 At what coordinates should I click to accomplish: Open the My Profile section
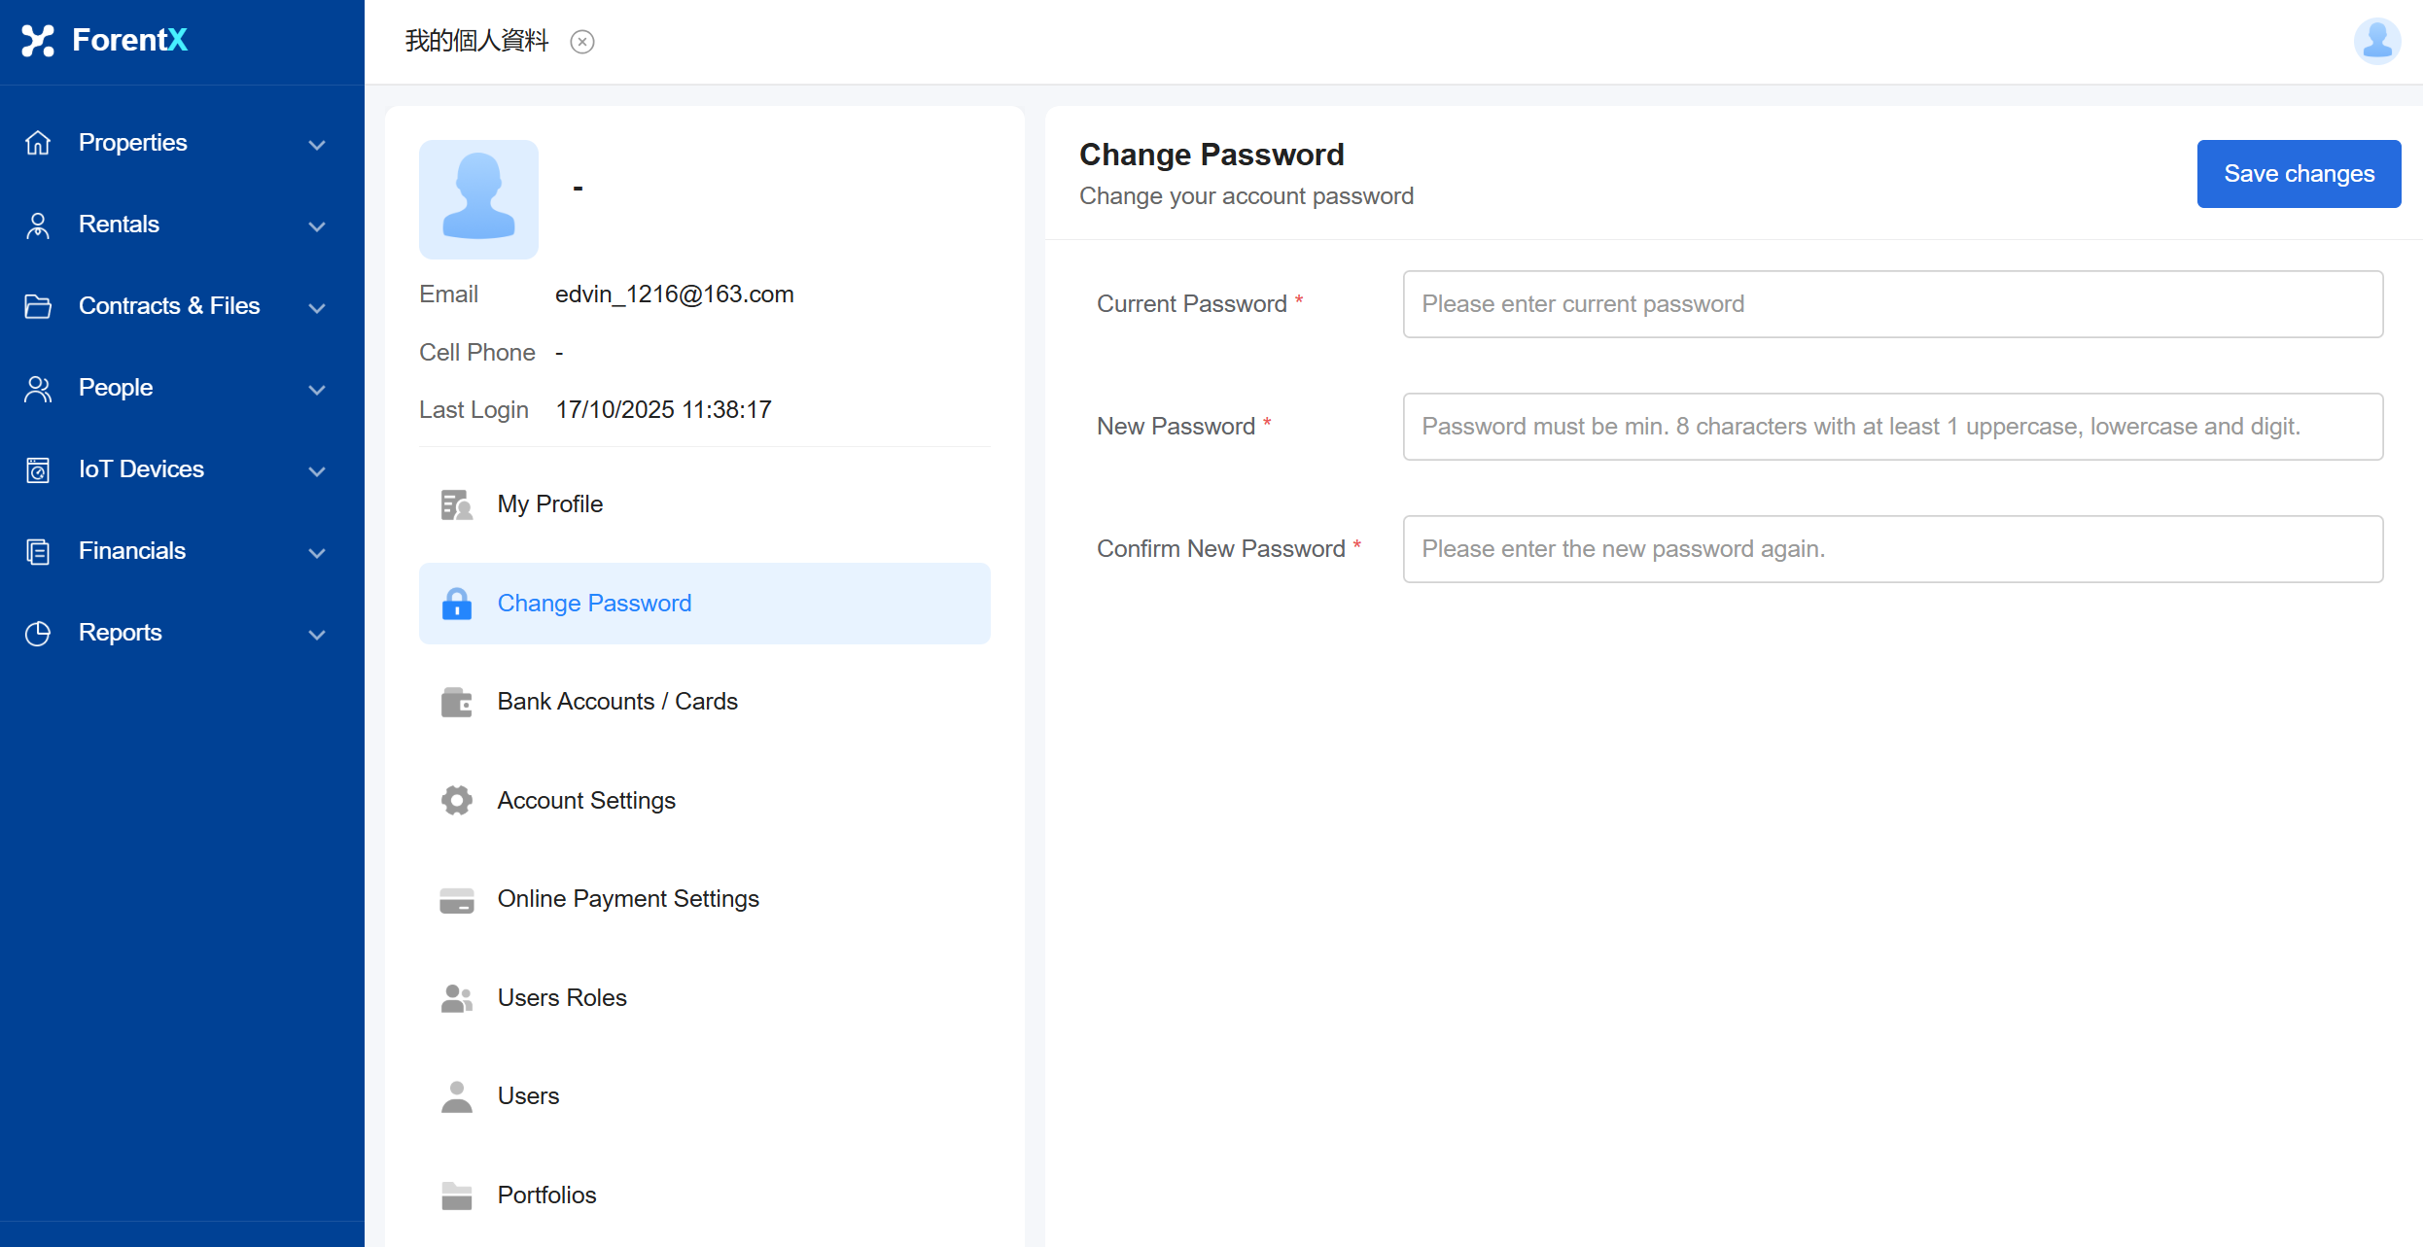549,504
